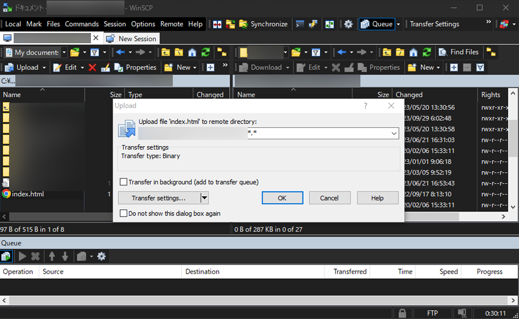Go to local parent directory icon
Viewport: 519px width, 319px height.
pos(165,52)
